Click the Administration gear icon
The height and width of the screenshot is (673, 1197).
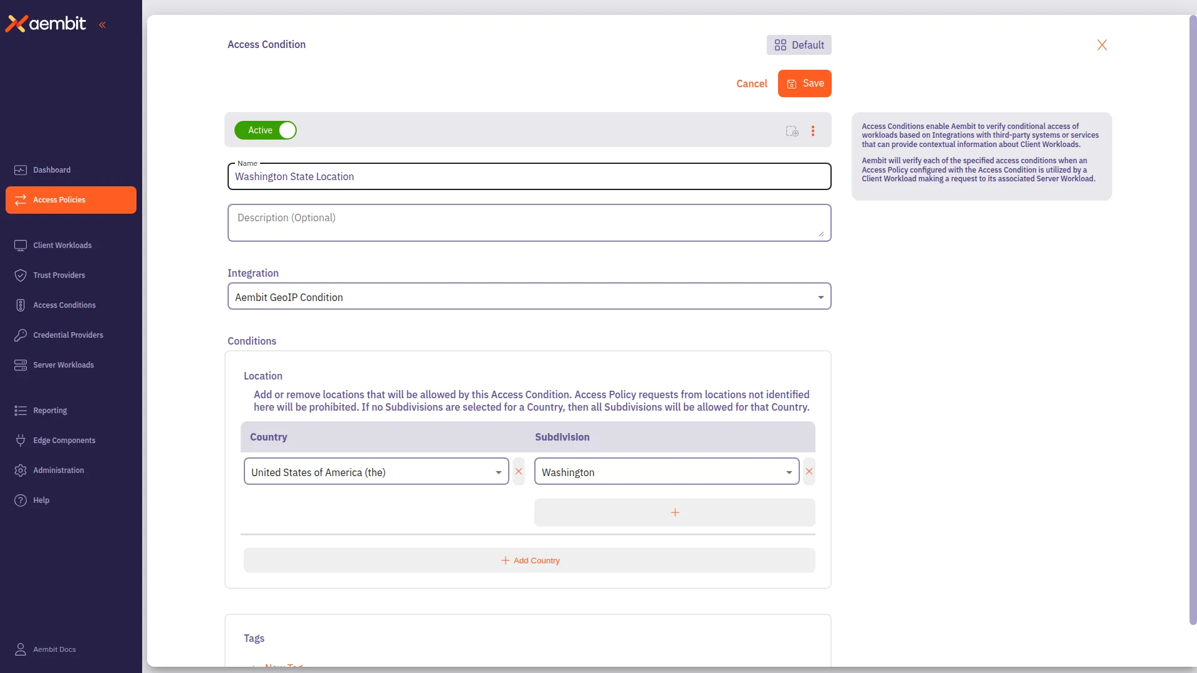tap(21, 470)
